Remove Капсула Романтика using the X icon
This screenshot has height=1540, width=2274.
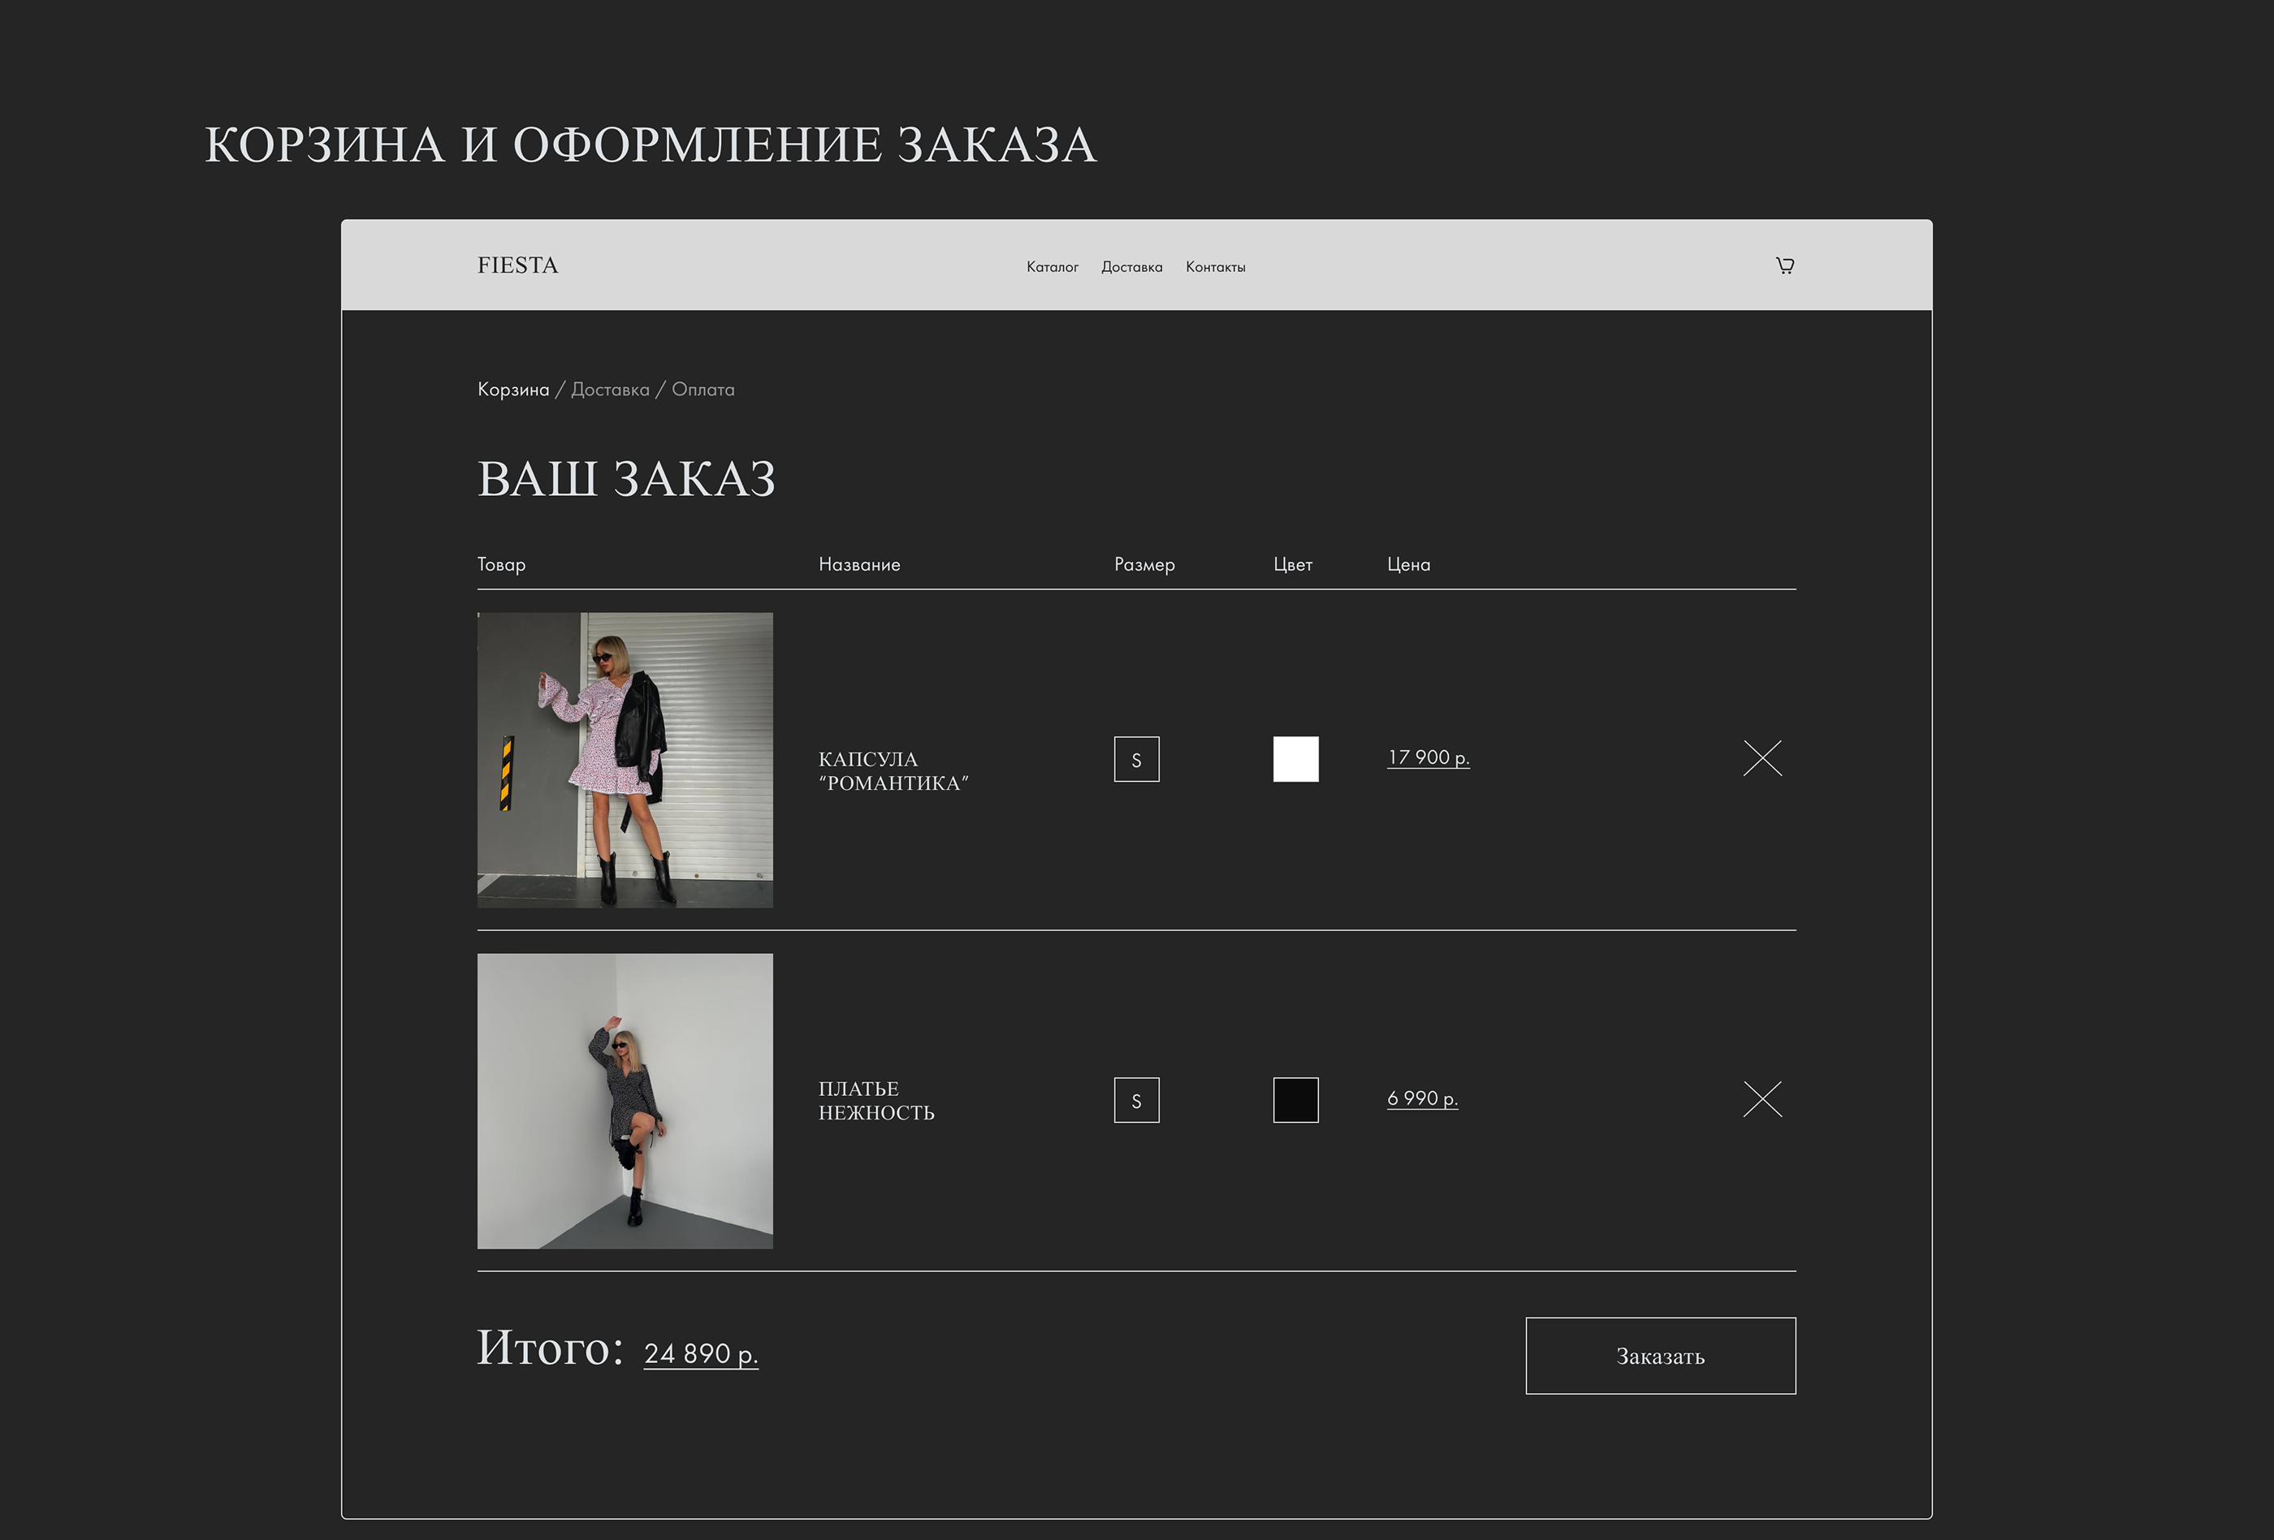coord(1763,757)
